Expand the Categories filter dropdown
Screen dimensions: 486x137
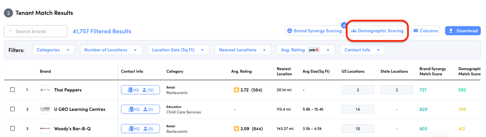pos(53,50)
